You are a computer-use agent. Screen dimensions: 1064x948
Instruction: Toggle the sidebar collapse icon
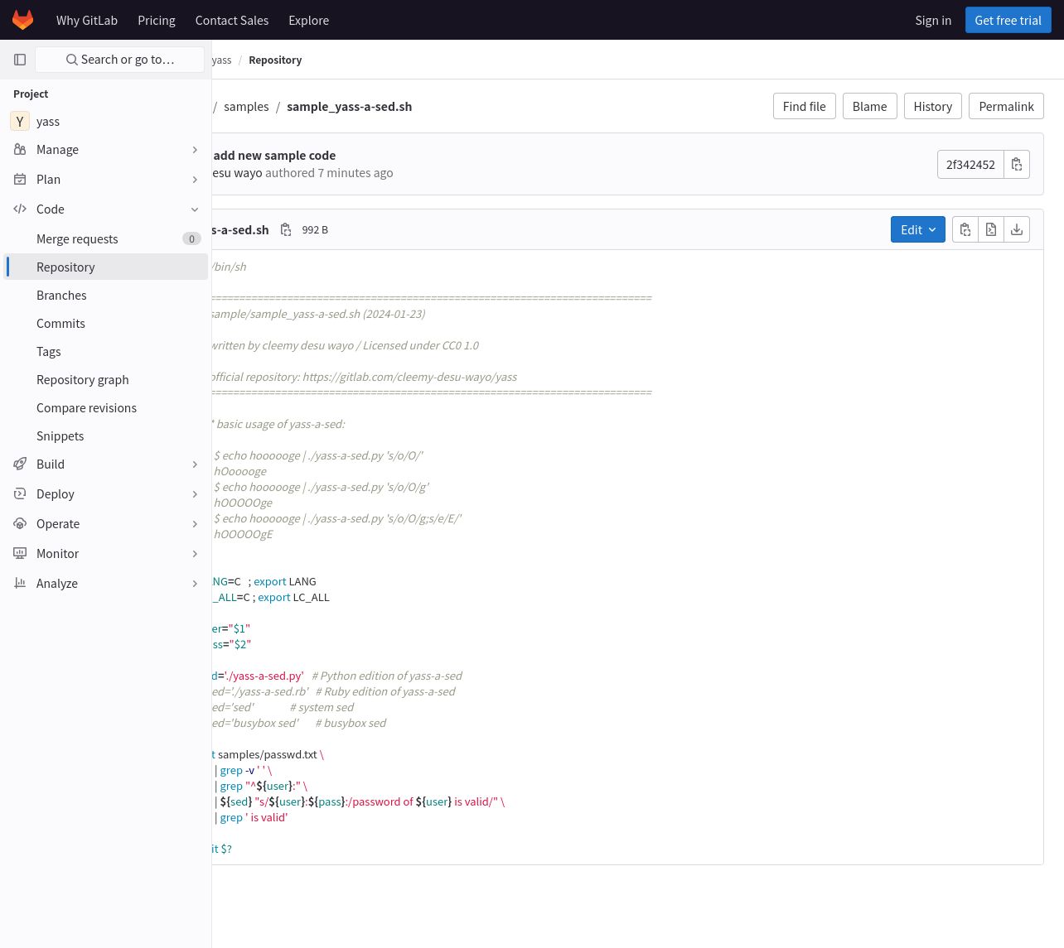(x=20, y=60)
